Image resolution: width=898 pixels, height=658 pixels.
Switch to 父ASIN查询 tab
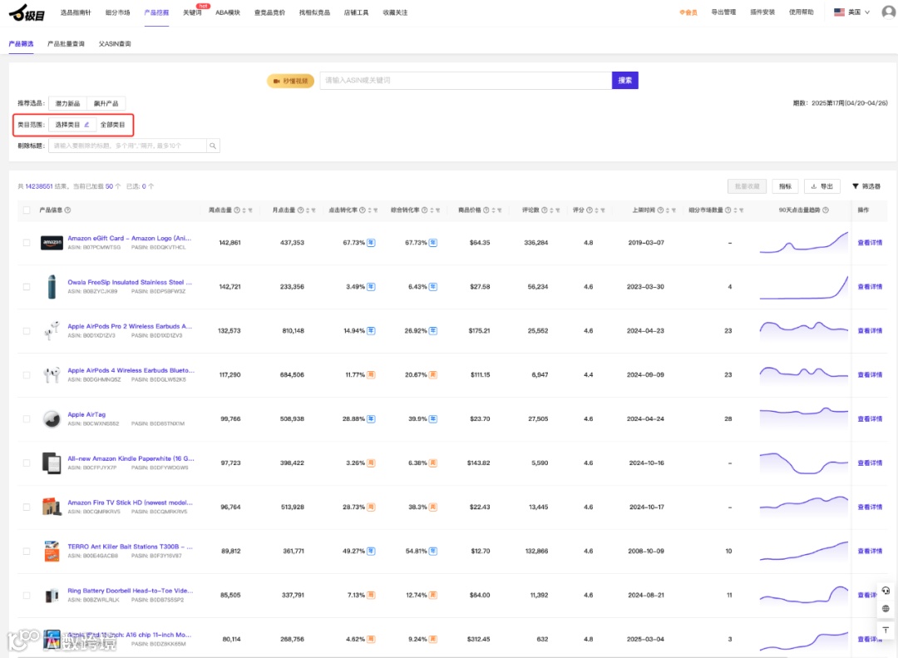(x=115, y=43)
